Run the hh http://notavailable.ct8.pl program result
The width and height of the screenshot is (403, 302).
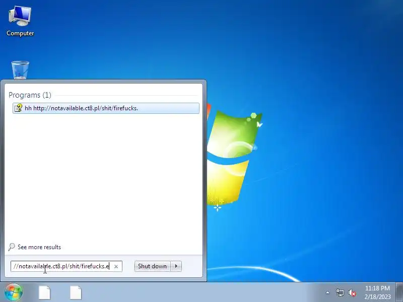(106, 108)
